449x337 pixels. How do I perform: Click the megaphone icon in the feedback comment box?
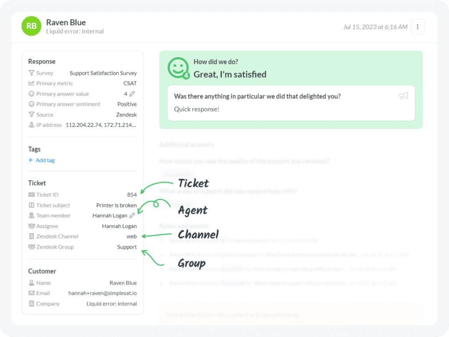403,95
